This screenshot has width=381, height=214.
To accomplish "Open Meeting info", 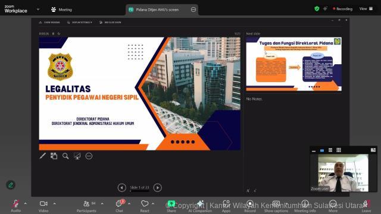I will [x=305, y=206].
